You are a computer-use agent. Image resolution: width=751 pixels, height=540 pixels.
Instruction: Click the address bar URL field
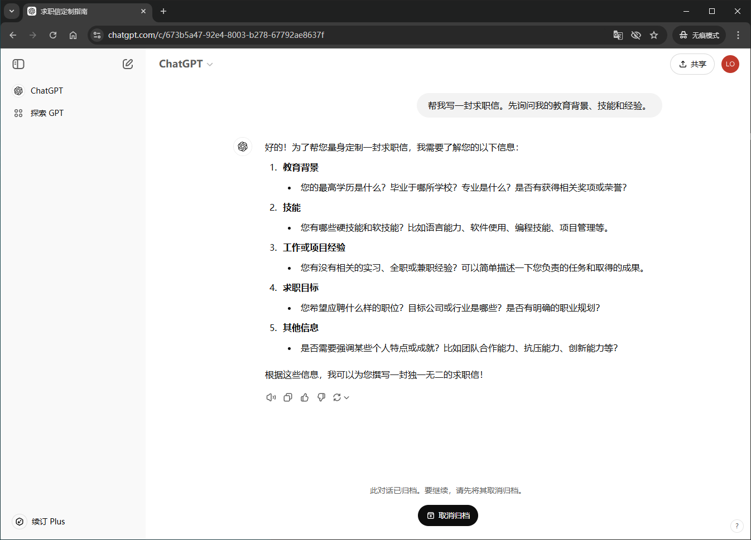pos(335,35)
